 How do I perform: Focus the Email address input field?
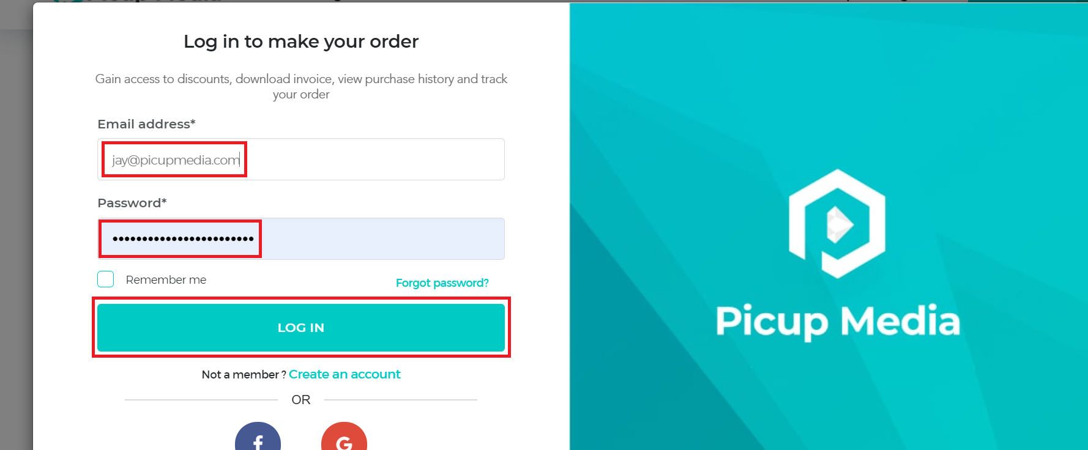[301, 160]
